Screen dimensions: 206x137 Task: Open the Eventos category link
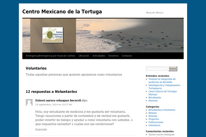(152, 113)
